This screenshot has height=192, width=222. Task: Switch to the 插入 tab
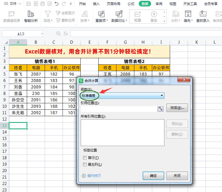click(x=96, y=4)
